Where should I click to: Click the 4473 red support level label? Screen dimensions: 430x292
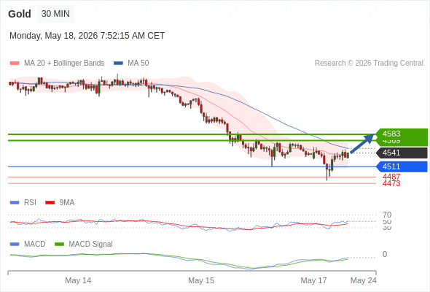coord(391,183)
